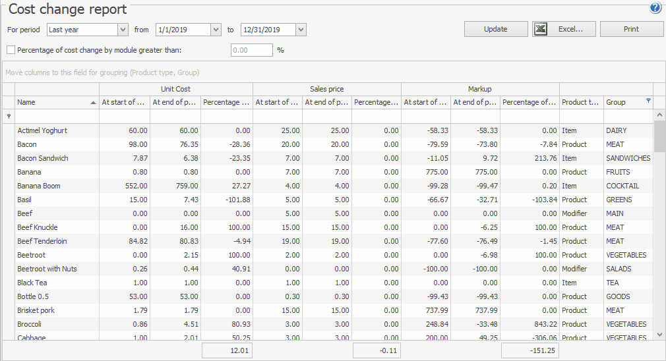Click the Product type column header
The height and width of the screenshot is (361, 666).
pos(580,102)
